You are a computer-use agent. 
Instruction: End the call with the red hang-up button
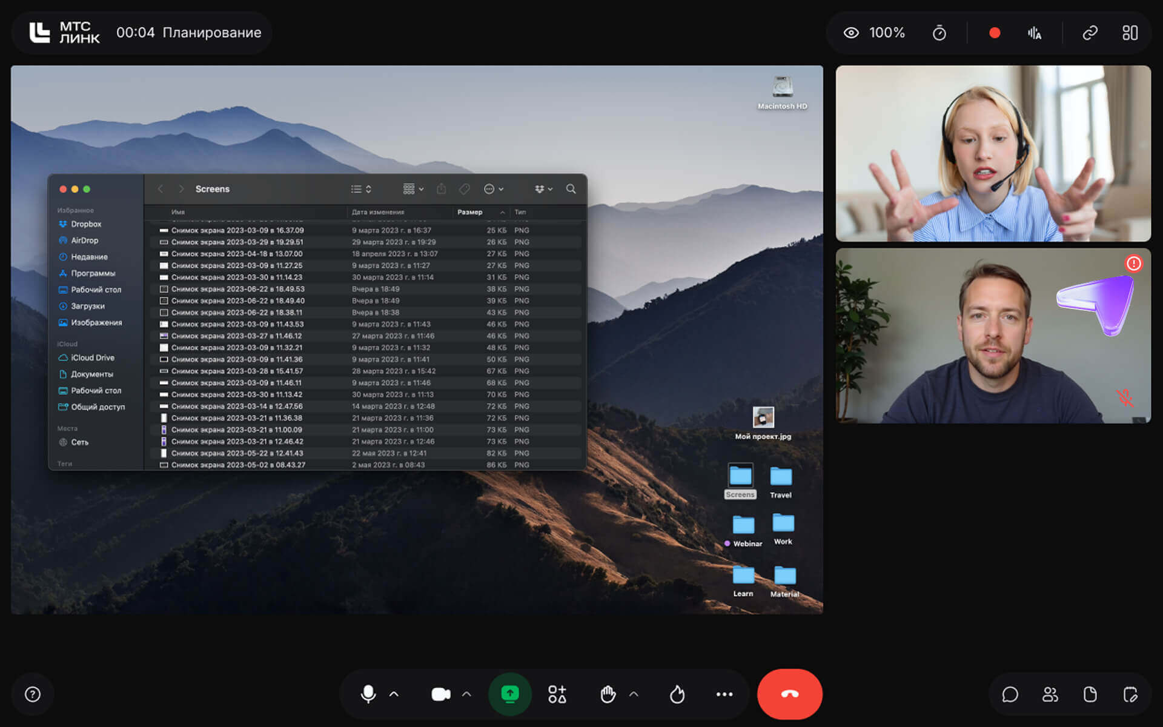coord(789,694)
